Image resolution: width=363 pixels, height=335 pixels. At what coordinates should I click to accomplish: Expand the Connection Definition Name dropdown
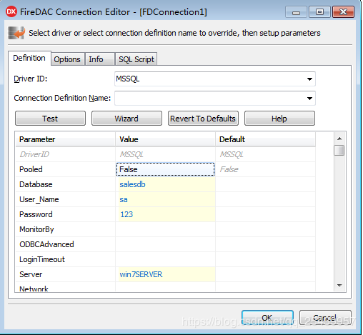point(309,99)
